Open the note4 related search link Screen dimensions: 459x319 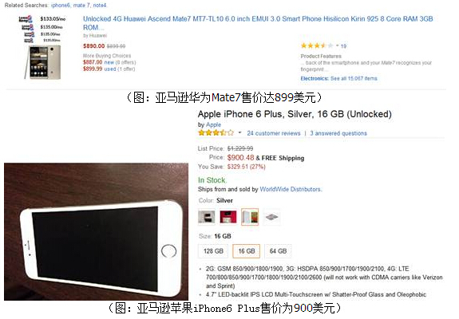[100, 6]
